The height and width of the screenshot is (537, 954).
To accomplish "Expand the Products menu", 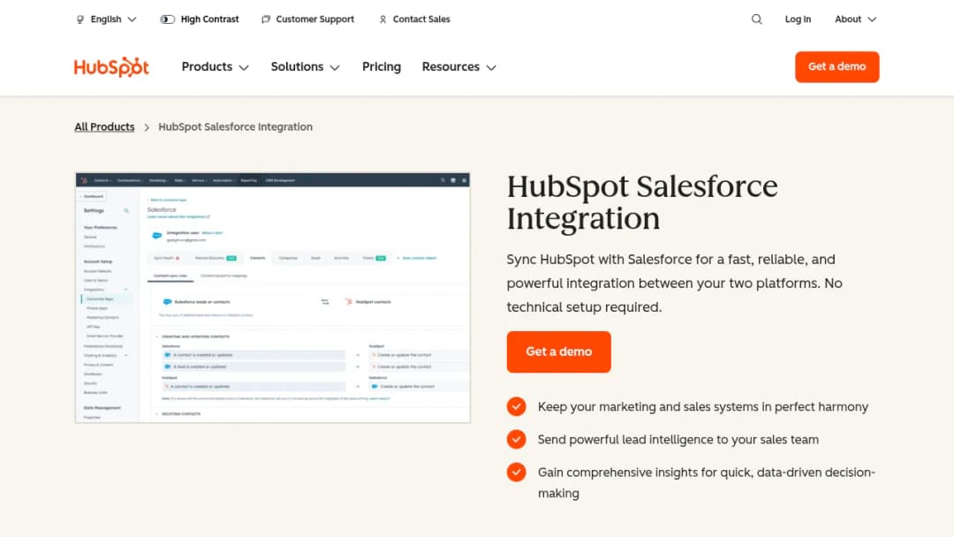I will coord(216,67).
